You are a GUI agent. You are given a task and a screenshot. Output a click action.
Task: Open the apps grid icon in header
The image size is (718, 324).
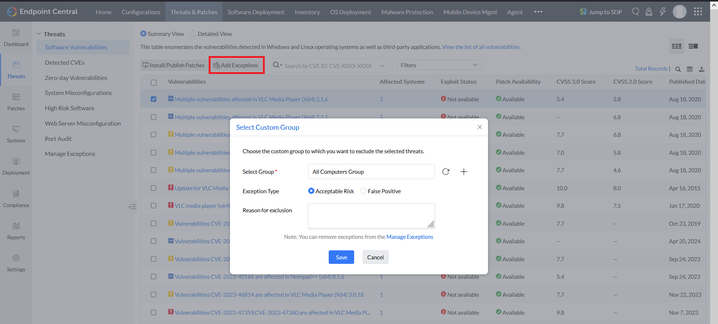click(x=698, y=12)
